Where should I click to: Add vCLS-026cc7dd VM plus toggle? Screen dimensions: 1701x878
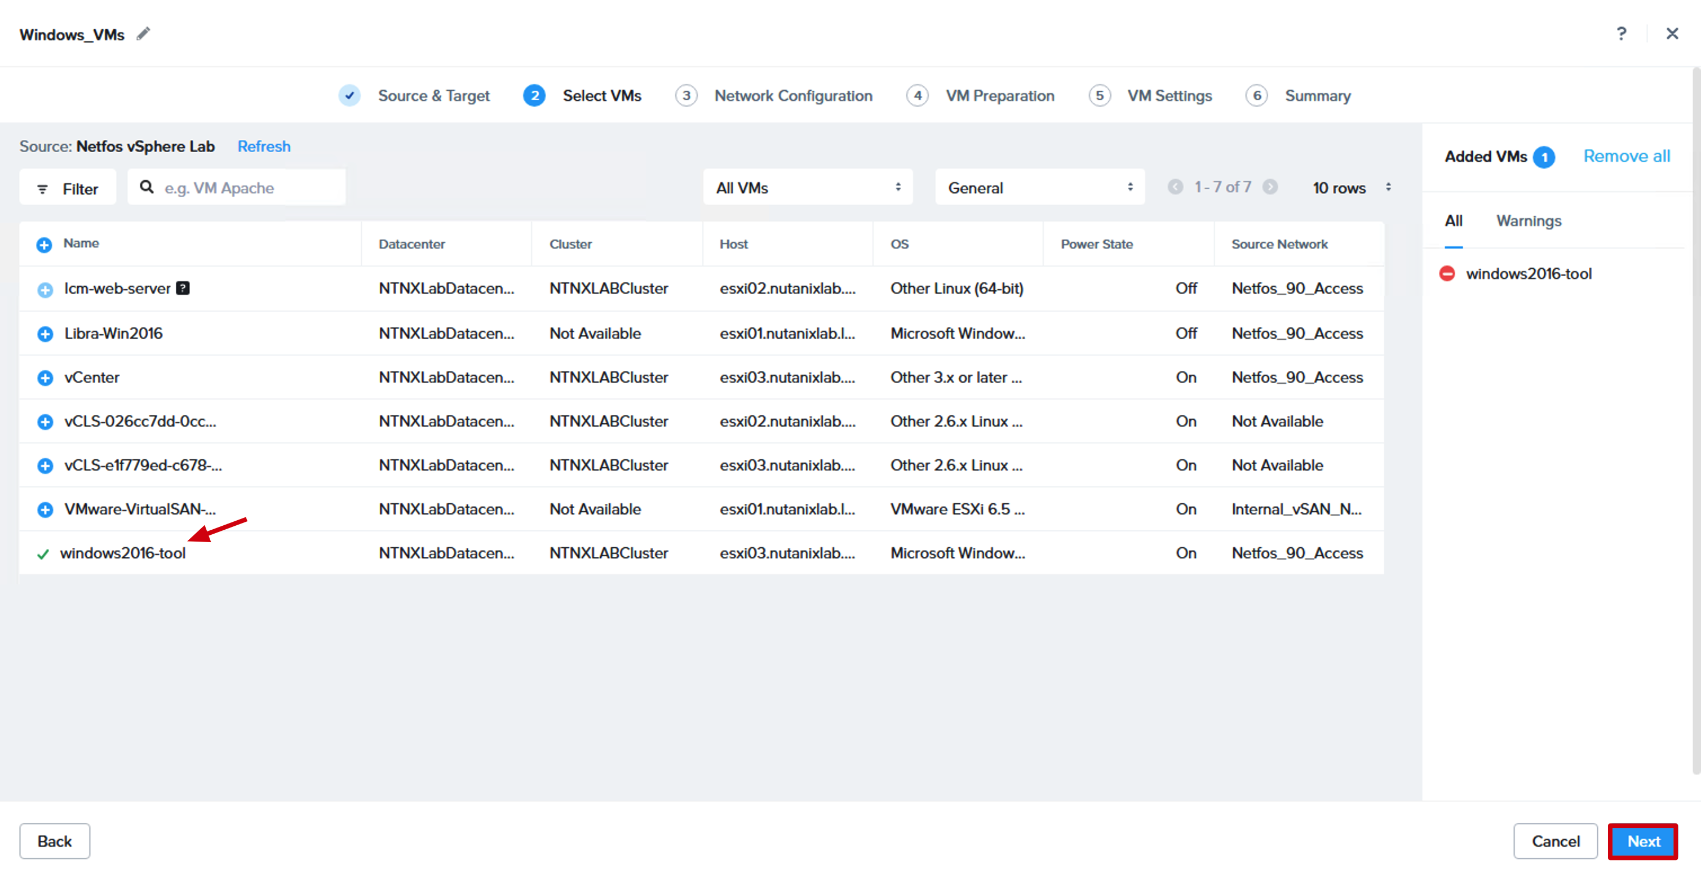45,422
